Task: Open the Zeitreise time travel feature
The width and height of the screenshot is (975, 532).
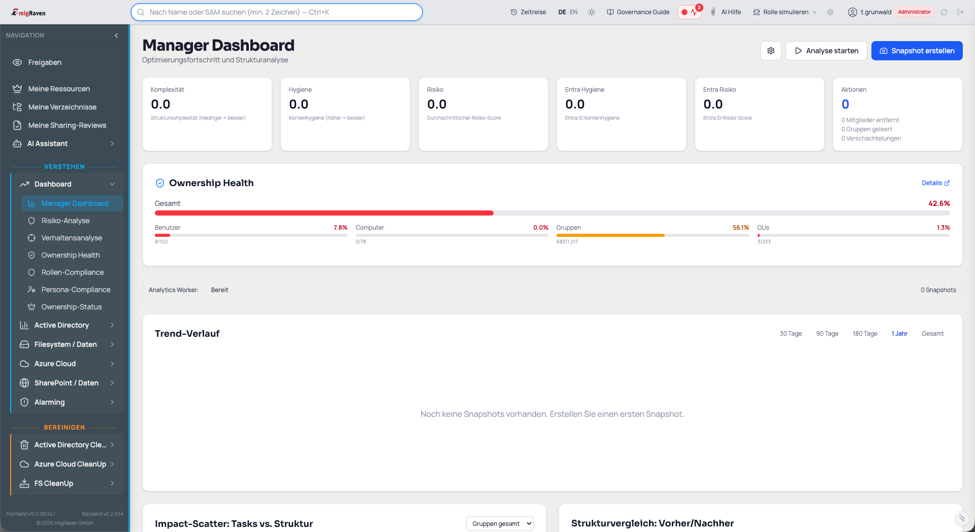Action: click(x=528, y=12)
